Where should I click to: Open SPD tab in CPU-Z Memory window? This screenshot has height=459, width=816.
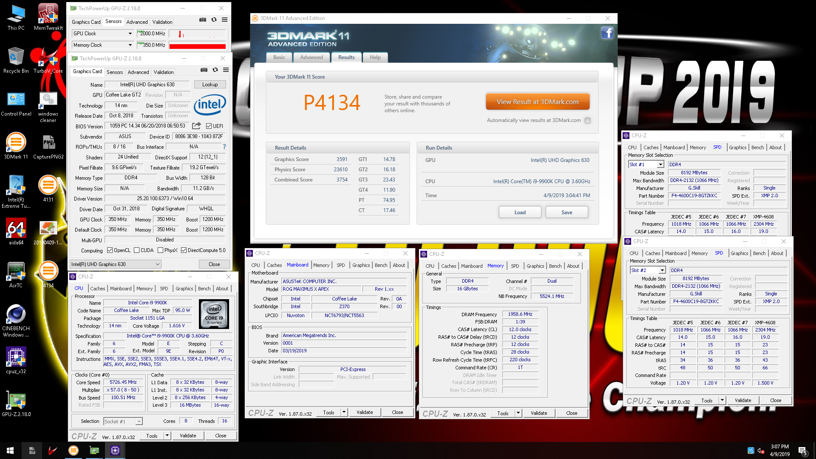(515, 266)
